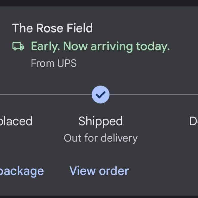Open the View order link

click(x=99, y=171)
